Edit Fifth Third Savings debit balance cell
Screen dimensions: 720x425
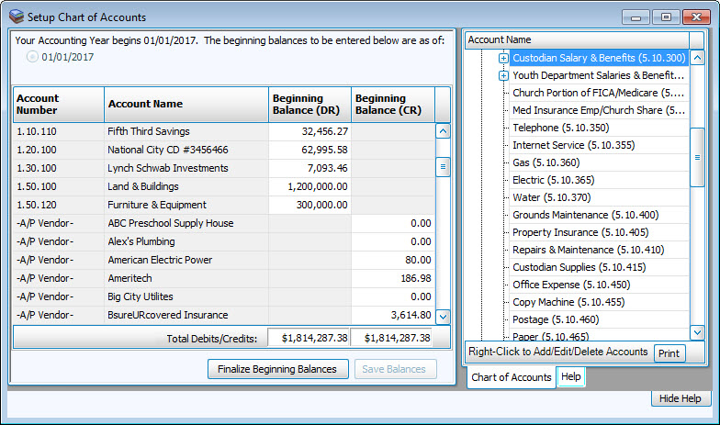click(309, 132)
